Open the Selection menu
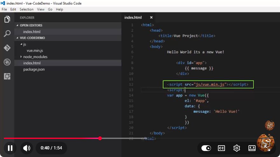Viewport: 280px width, 157px height. 26,10
